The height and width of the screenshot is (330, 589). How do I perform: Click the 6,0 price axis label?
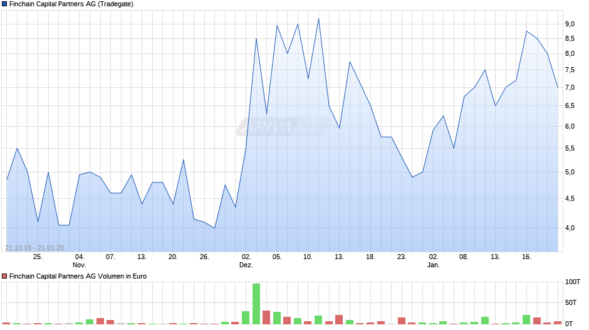tap(570, 127)
